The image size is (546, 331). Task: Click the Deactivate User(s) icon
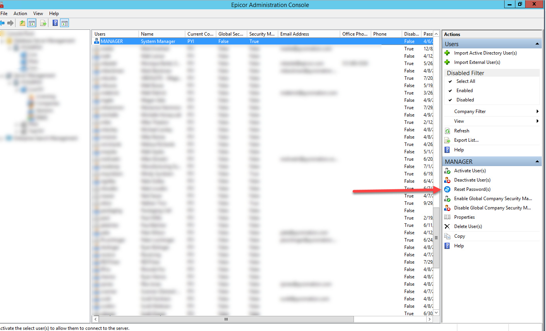tap(447, 180)
